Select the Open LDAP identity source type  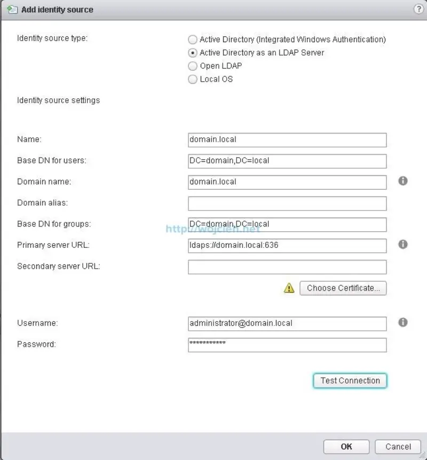[192, 66]
